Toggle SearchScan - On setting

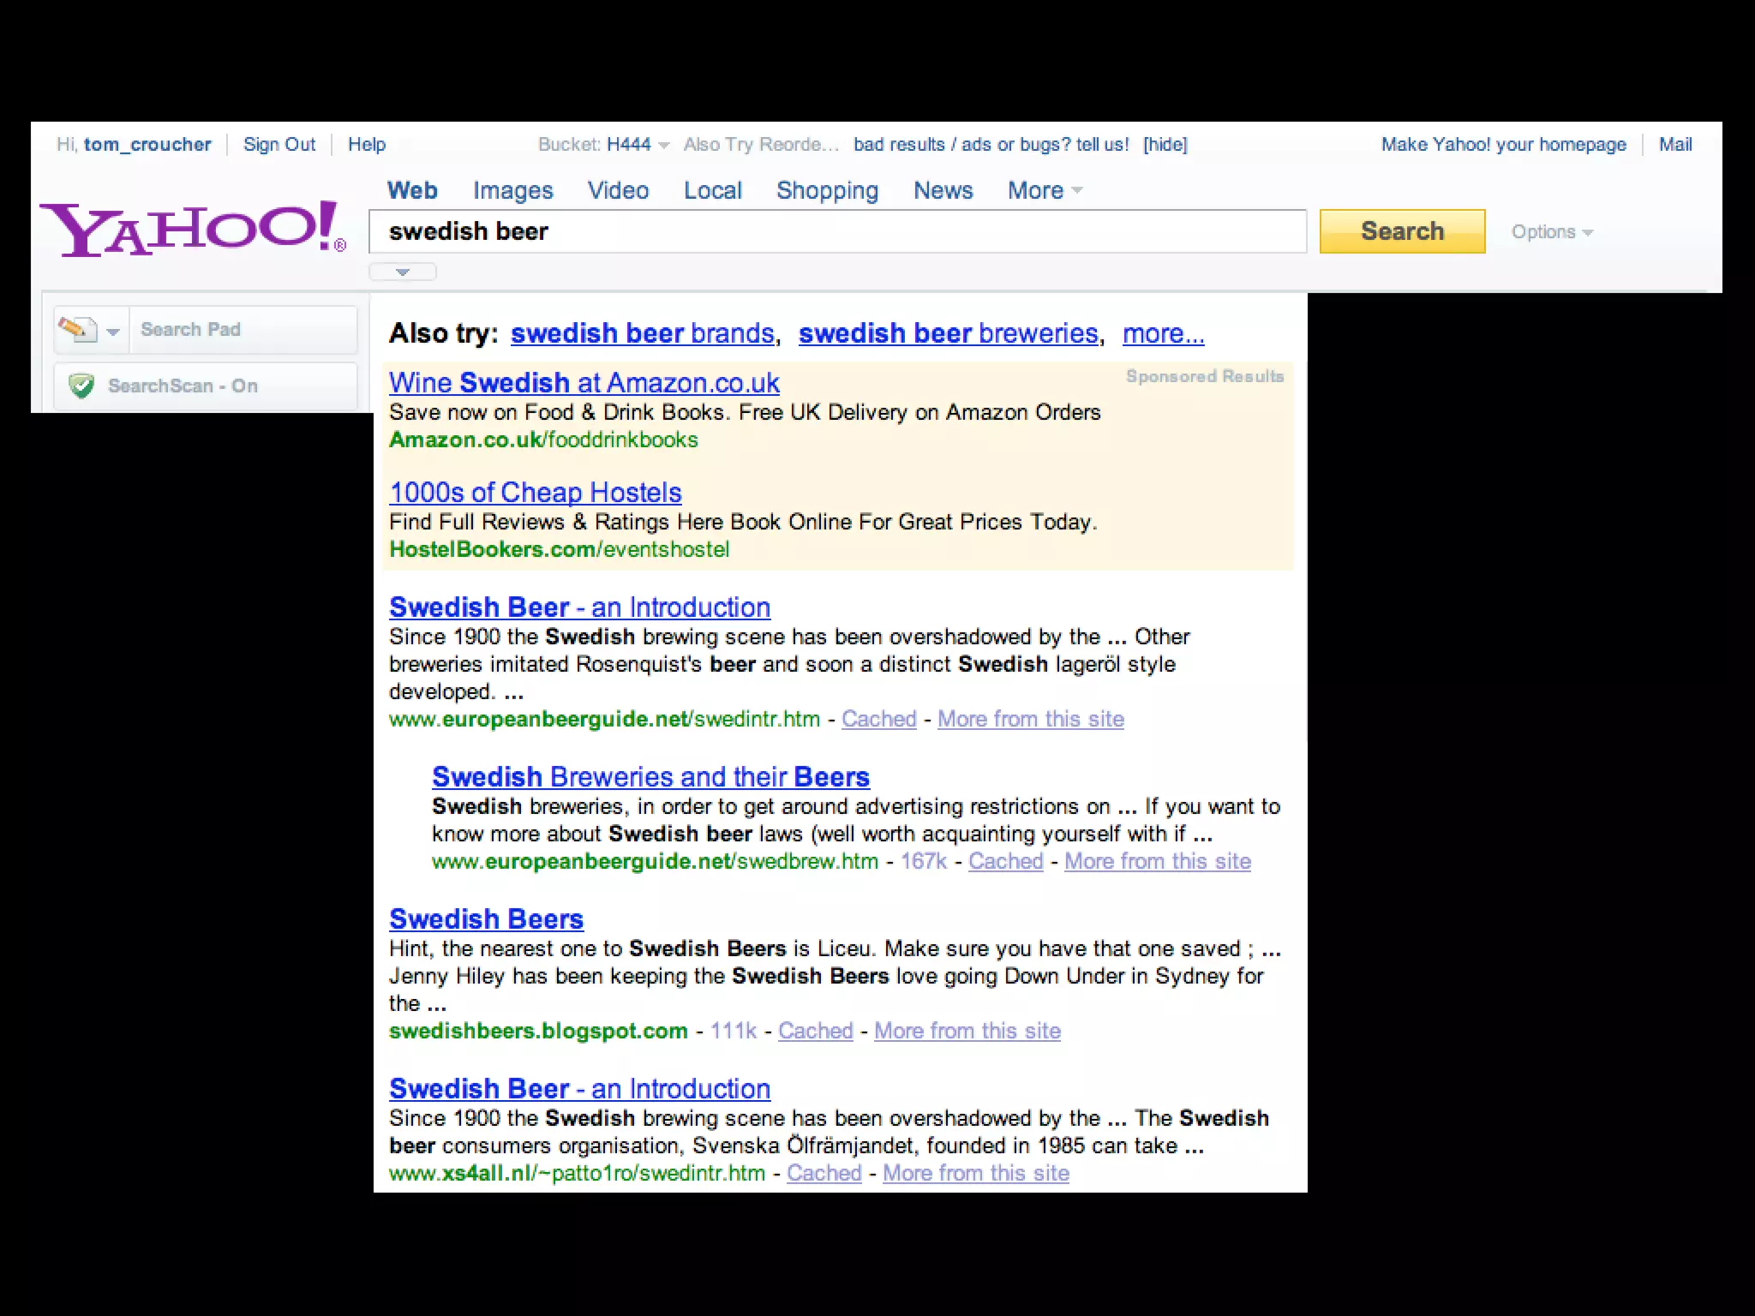[182, 386]
